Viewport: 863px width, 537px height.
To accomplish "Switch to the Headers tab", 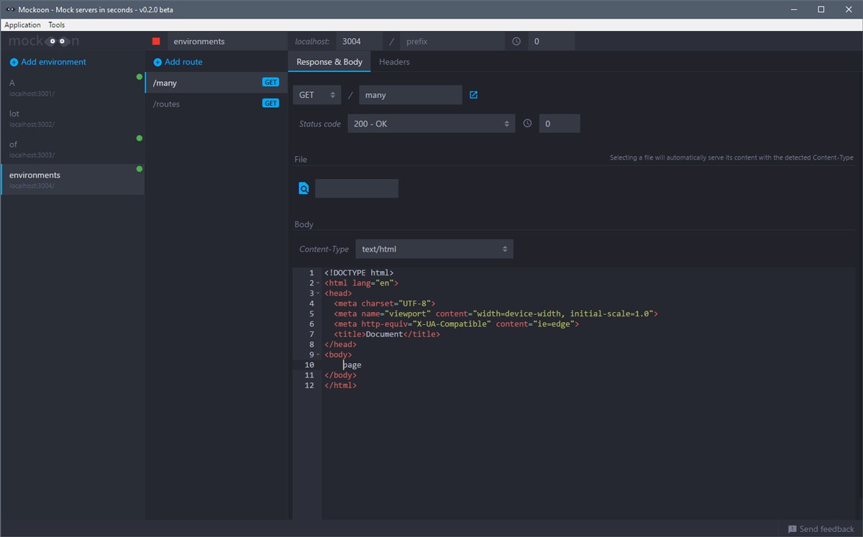I will coord(393,61).
